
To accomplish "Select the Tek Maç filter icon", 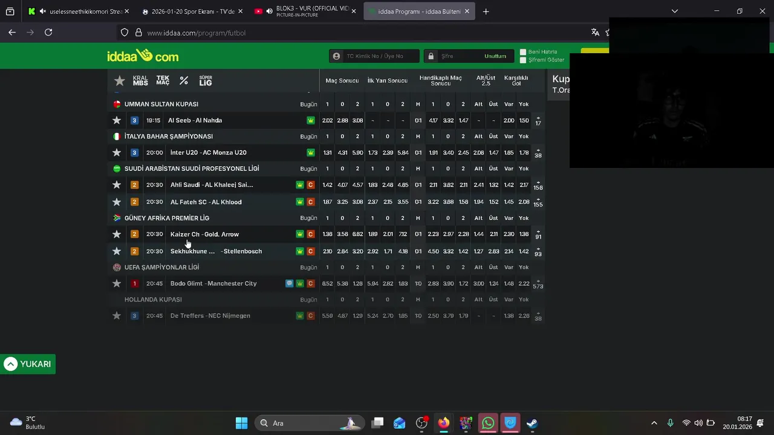I will (x=163, y=80).
